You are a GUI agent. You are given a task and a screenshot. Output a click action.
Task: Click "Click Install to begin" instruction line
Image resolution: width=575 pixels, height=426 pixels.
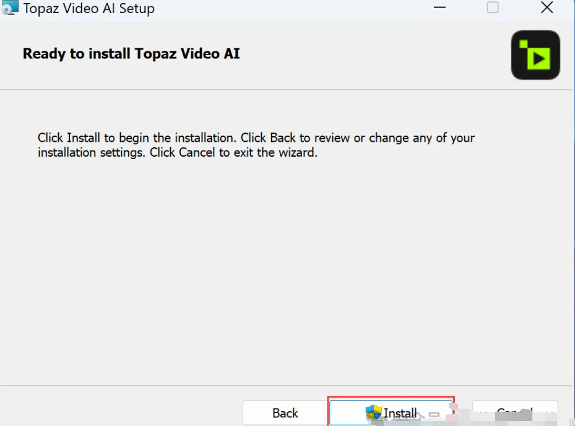[136, 137]
